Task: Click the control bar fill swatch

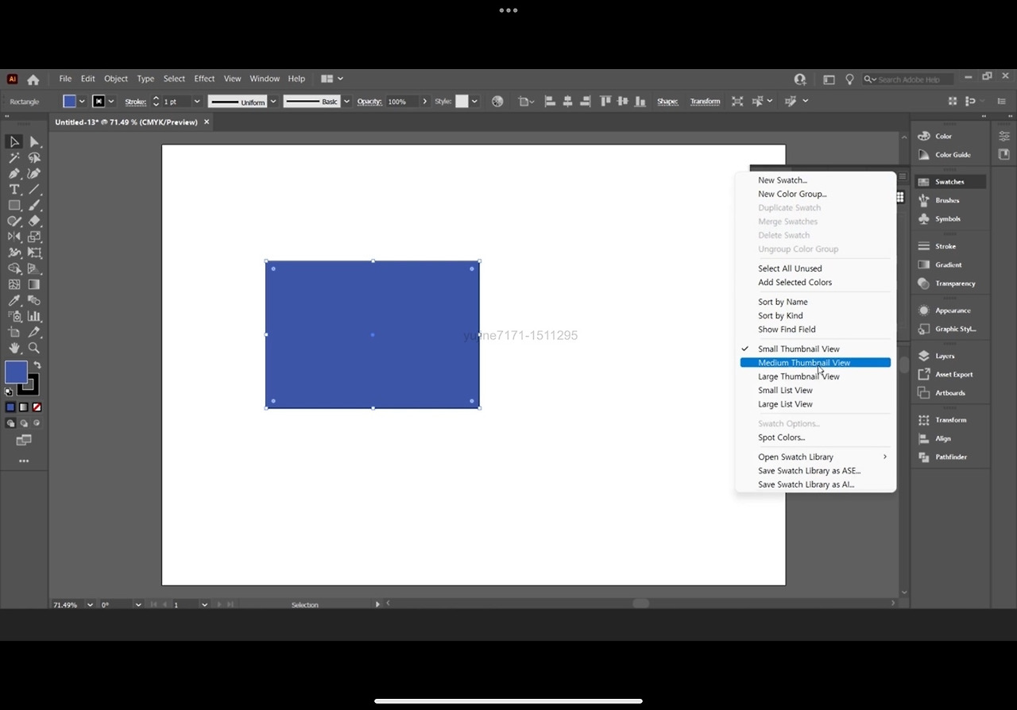Action: 70,102
